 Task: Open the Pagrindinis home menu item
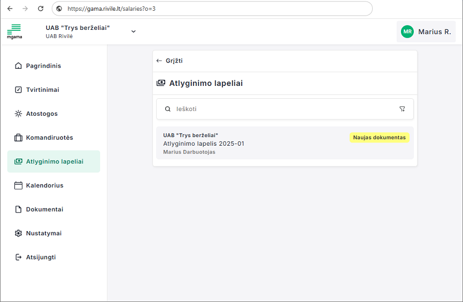[x=43, y=66]
